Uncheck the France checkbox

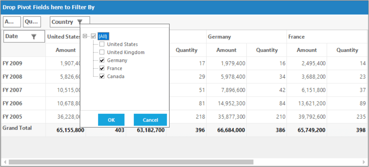[102, 68]
